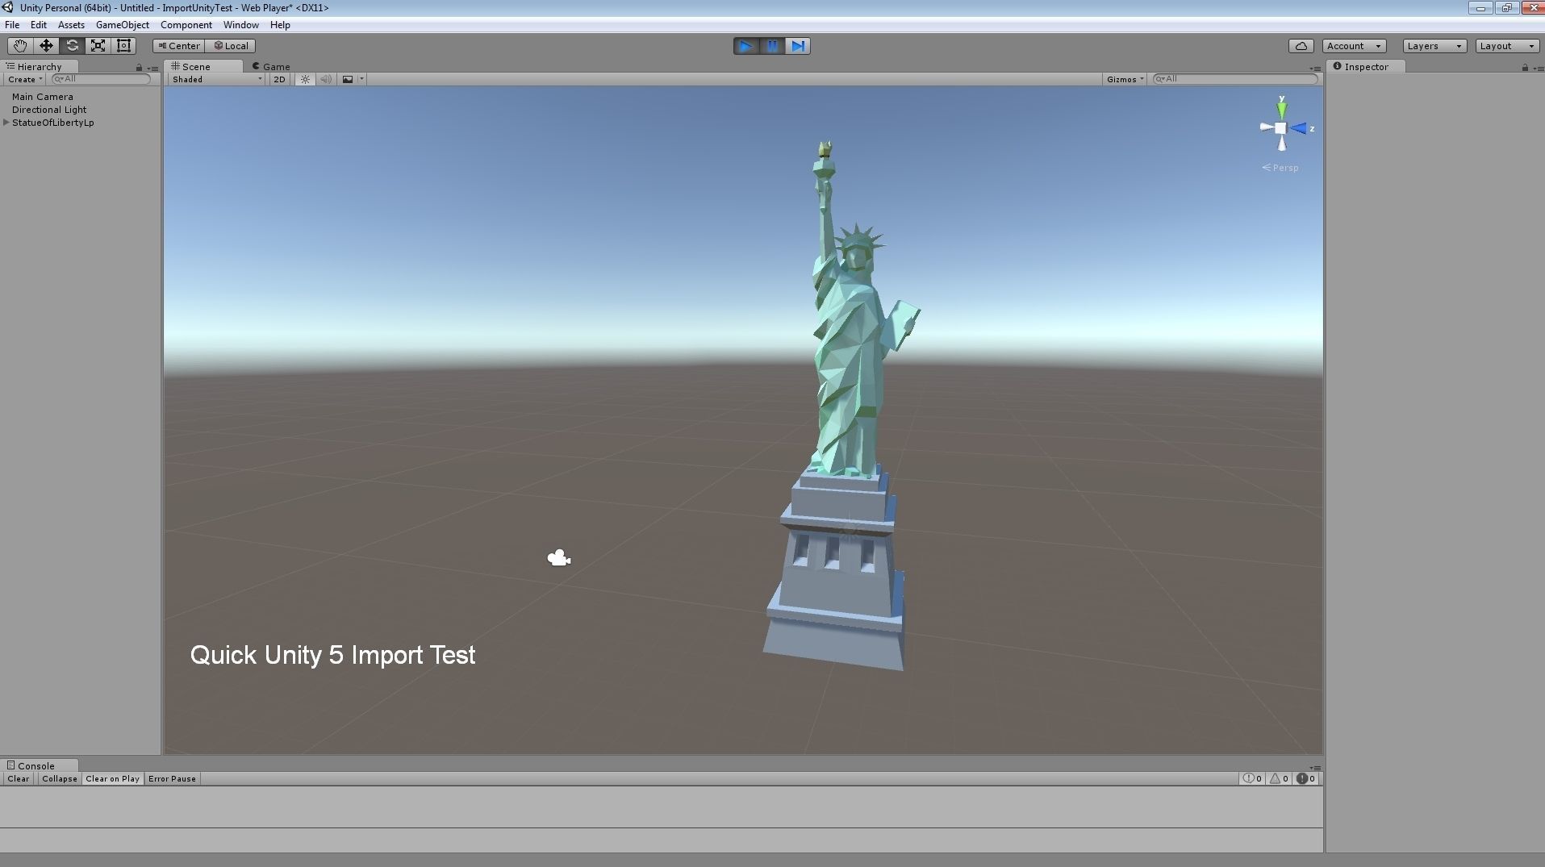Open the GameObject menu
The image size is (1545, 867).
pos(122,25)
